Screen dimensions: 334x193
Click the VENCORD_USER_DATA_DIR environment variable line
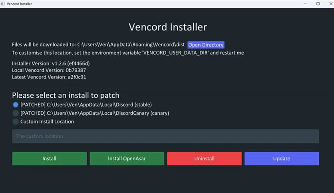[128, 53]
